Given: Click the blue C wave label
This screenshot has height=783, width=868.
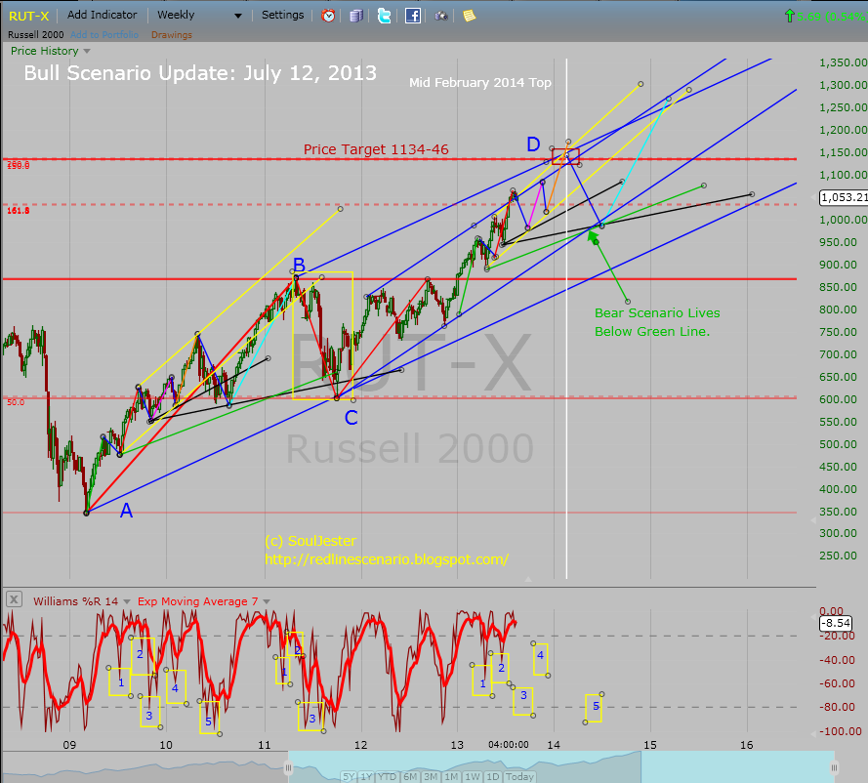Looking at the screenshot, I should [x=351, y=418].
